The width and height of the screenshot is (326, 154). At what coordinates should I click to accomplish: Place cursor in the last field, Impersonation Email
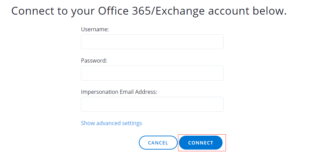(152, 104)
